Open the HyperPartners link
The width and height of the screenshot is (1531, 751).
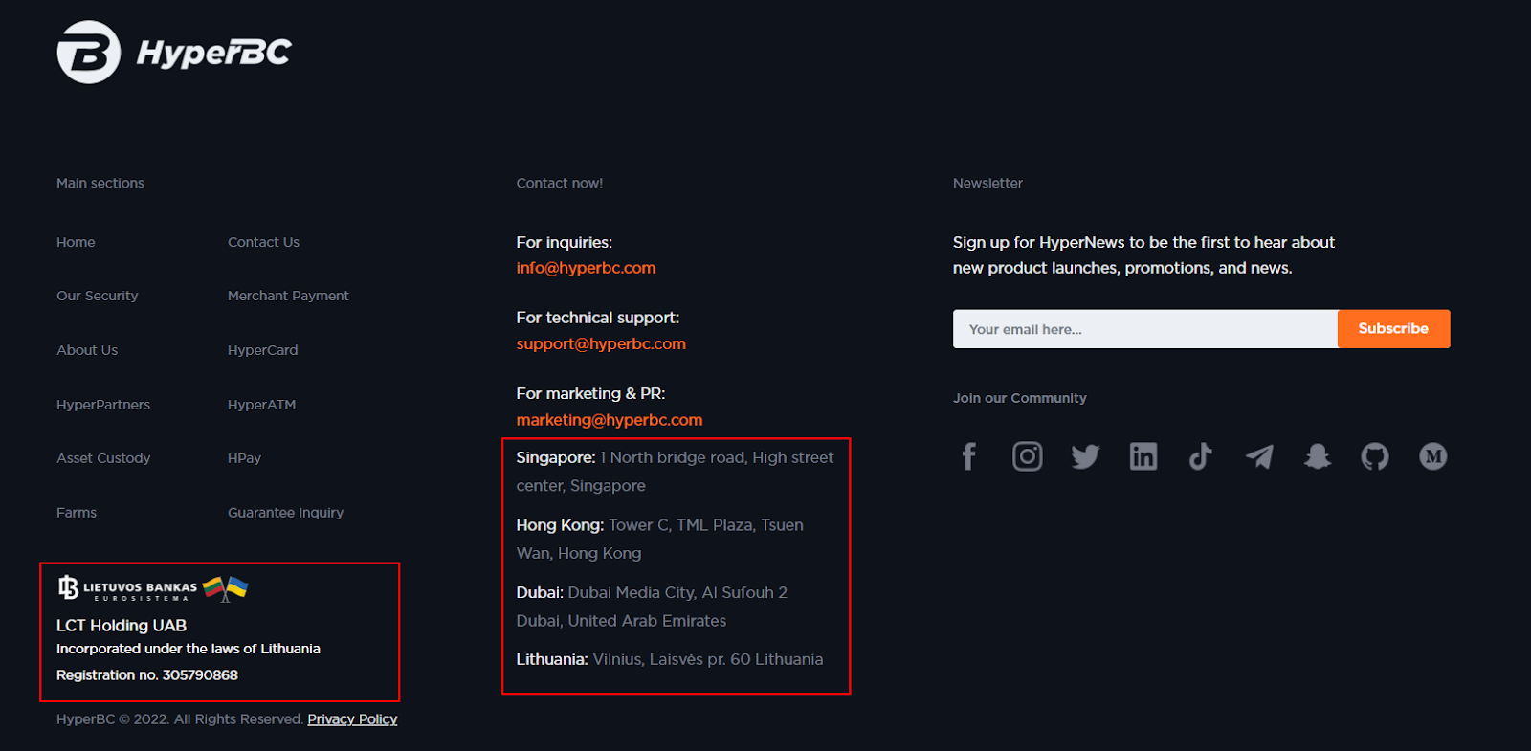click(x=103, y=405)
